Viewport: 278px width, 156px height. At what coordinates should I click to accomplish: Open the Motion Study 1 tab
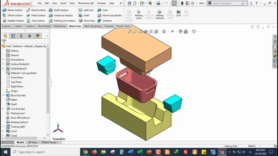[x=50, y=142]
